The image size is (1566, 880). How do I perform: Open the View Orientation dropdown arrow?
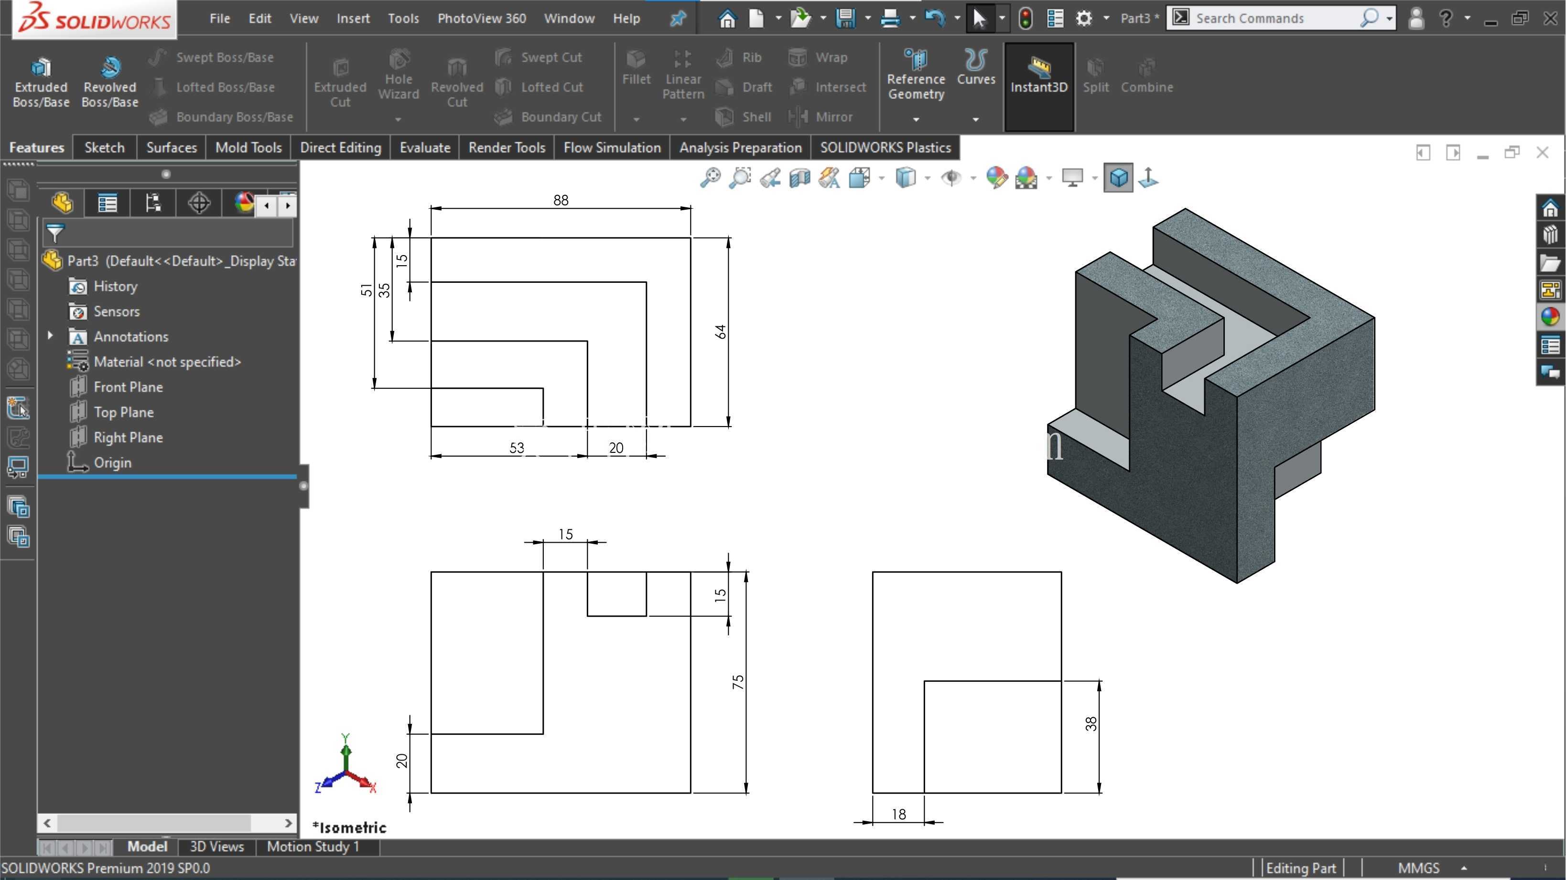pyautogui.click(x=882, y=178)
